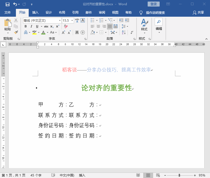Switch to the 审阅 ribbon tab
The width and height of the screenshot is (210, 178).
click(102, 13)
